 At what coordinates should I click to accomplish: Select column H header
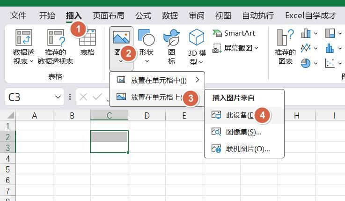point(297,115)
